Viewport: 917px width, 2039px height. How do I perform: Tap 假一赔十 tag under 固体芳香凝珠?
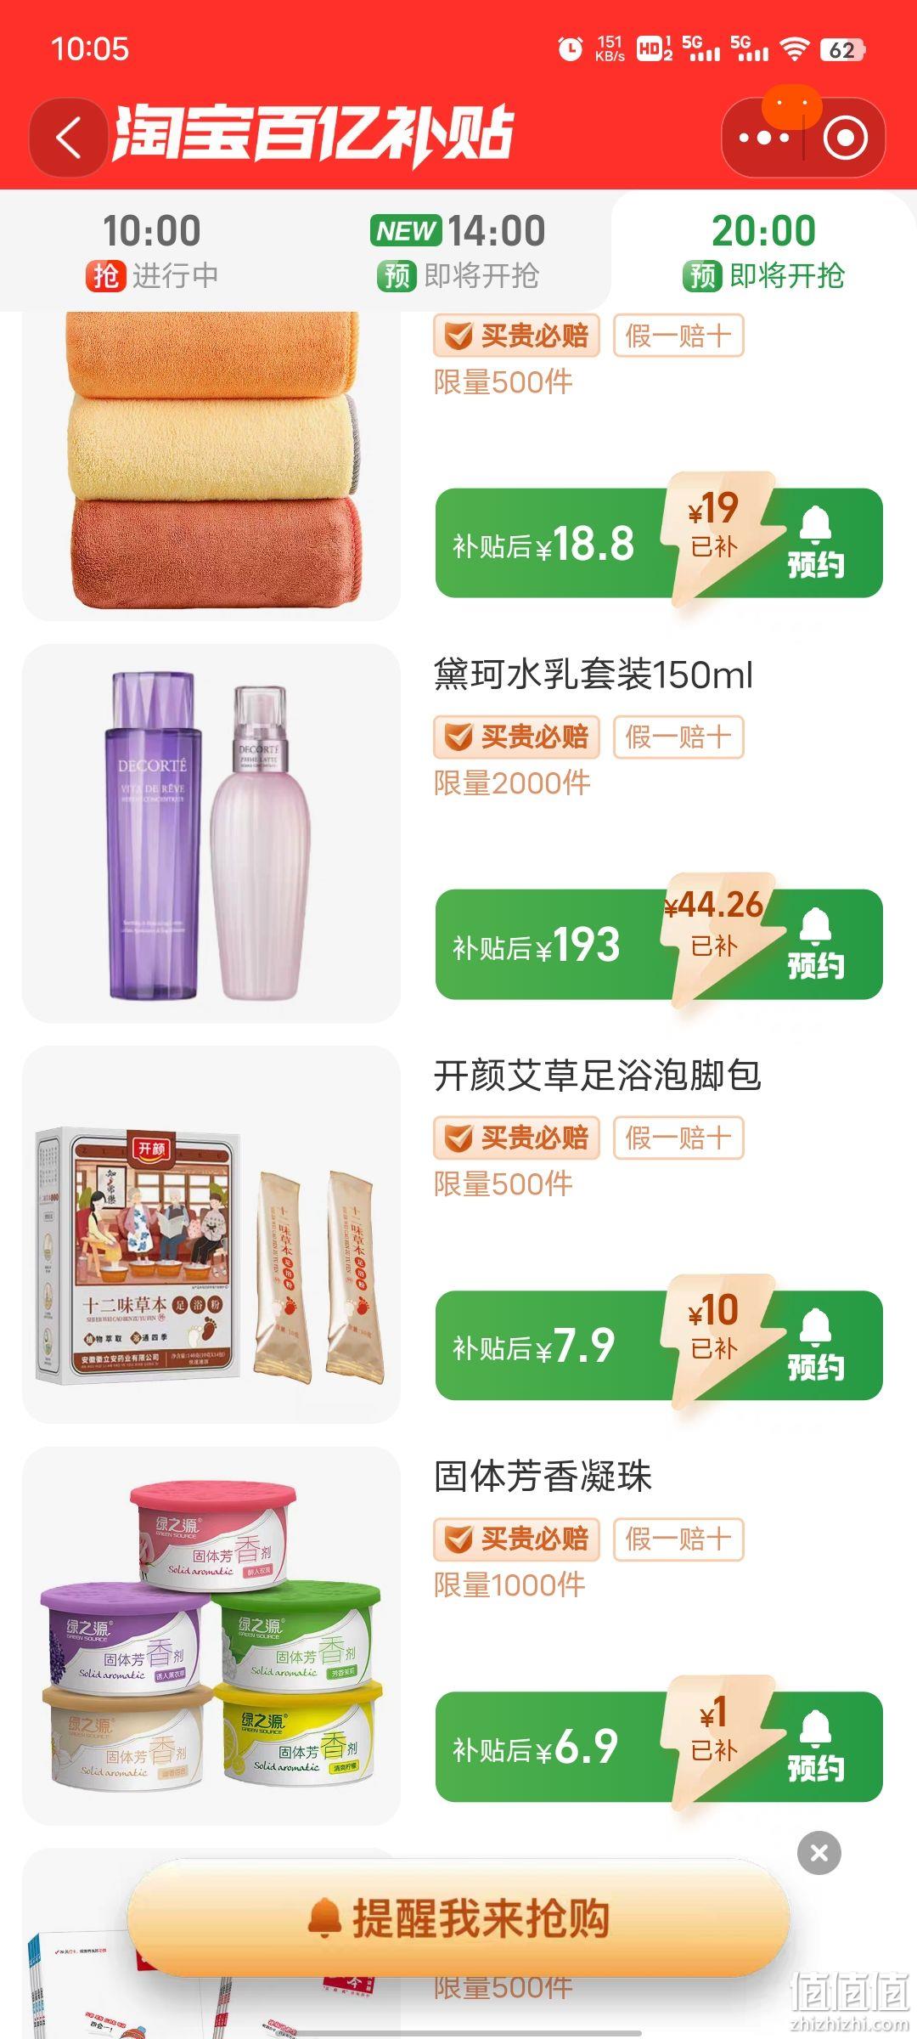(x=678, y=1539)
